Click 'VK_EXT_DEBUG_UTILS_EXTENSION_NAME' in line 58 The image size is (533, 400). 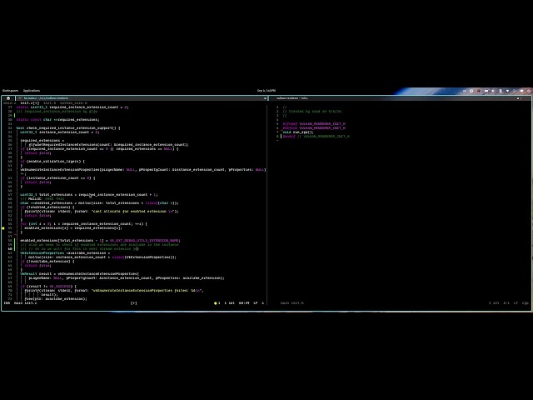pyautogui.click(x=145, y=241)
